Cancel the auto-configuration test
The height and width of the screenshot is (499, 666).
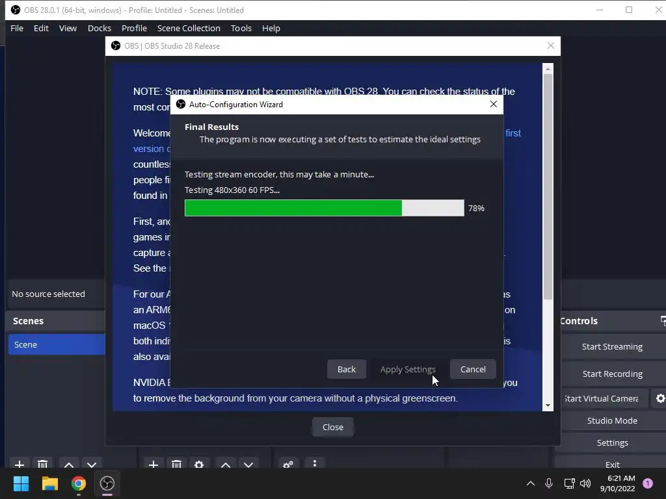[x=473, y=369]
